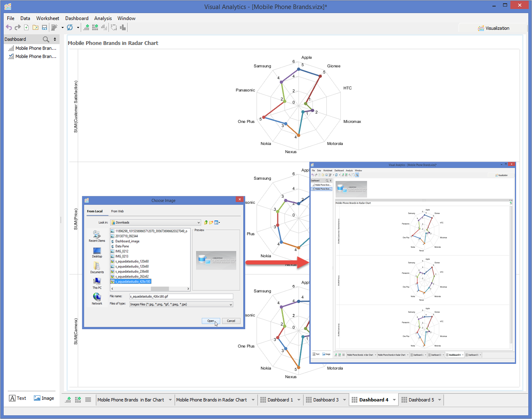Click the Visualization button at the top right
The image size is (532, 419).
493,28
